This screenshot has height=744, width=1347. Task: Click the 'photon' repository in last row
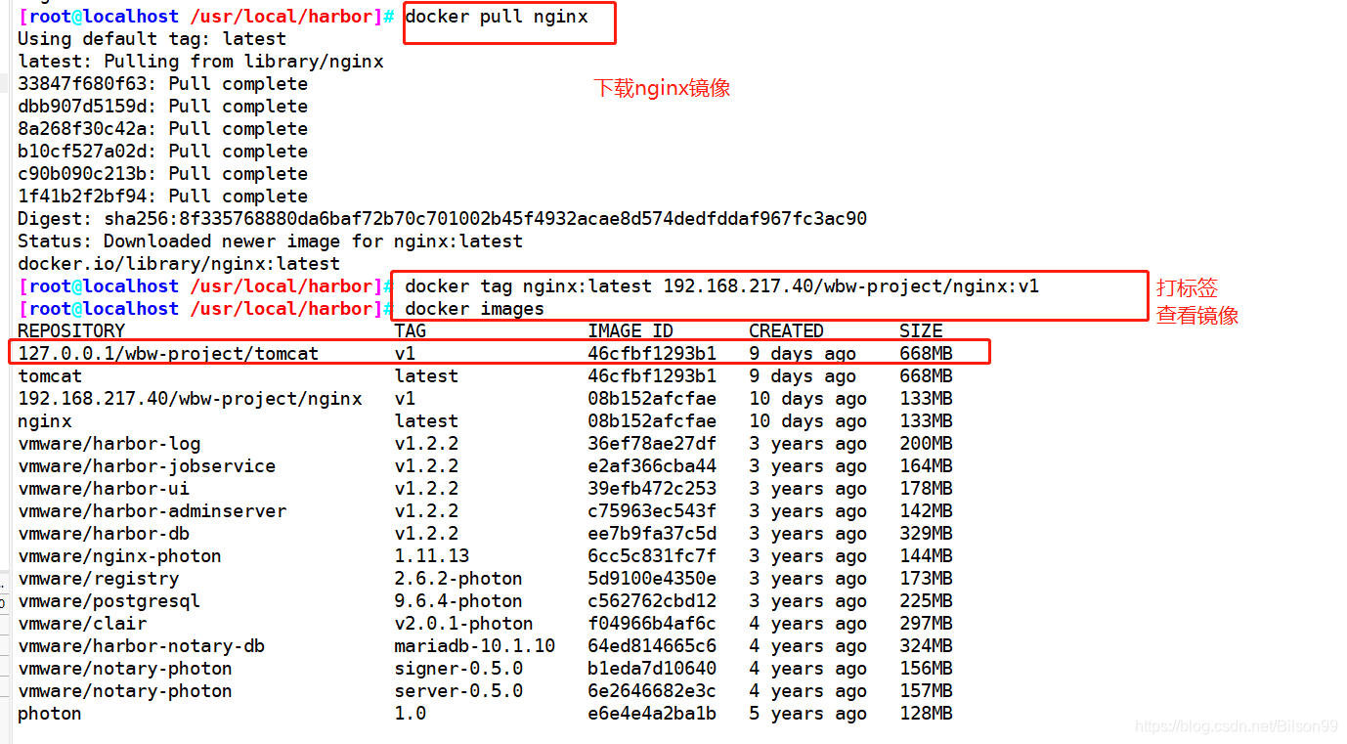click(x=50, y=714)
